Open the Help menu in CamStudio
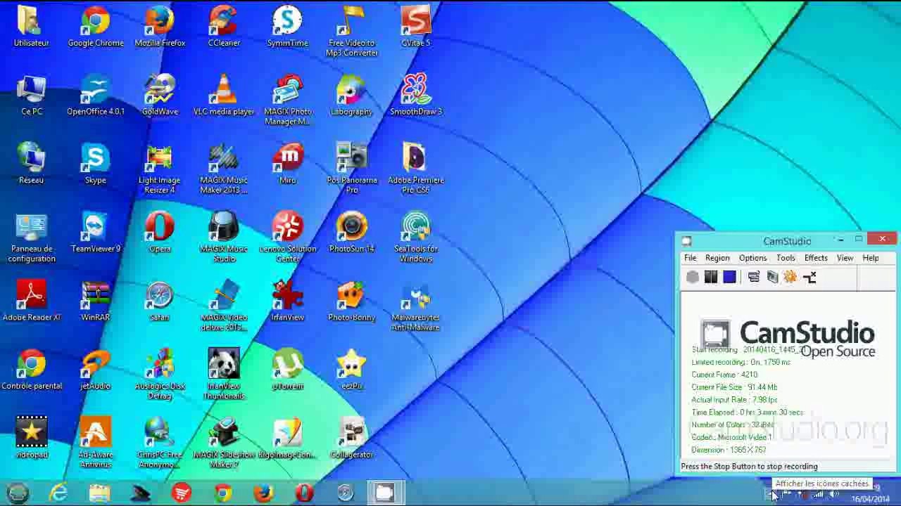The height and width of the screenshot is (506, 901). pyautogui.click(x=871, y=258)
